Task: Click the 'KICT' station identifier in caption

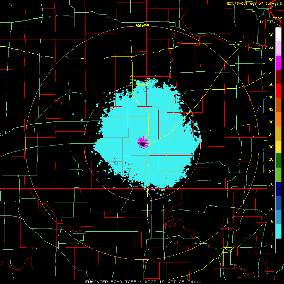Action: 151,282
